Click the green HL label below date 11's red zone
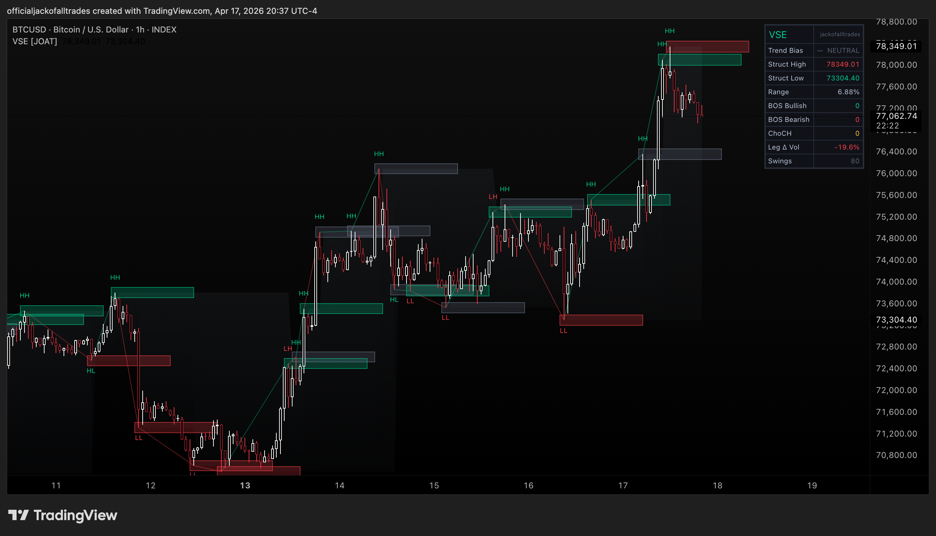This screenshot has width=936, height=536. [x=91, y=371]
